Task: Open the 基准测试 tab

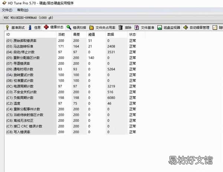Action: tap(18, 28)
